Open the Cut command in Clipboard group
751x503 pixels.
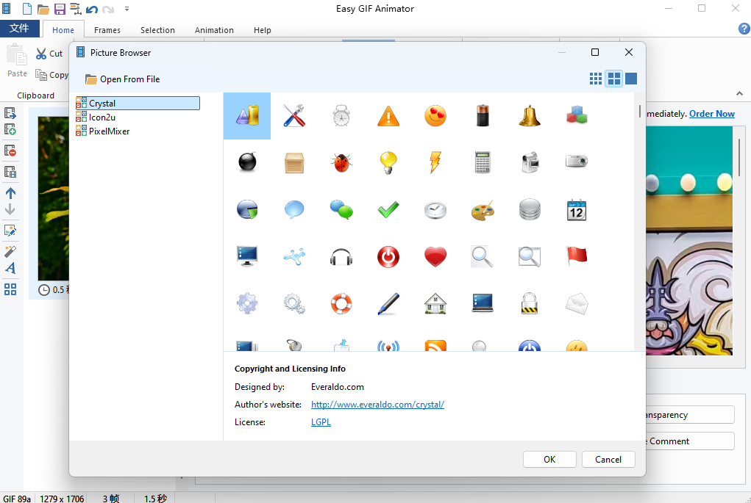click(x=49, y=53)
